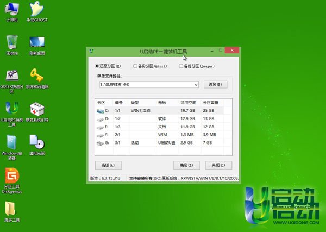Sort by the 卷标 column header
The width and height of the screenshot is (326, 232).
point(162,103)
